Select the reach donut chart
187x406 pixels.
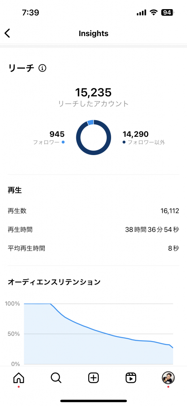(x=93, y=138)
